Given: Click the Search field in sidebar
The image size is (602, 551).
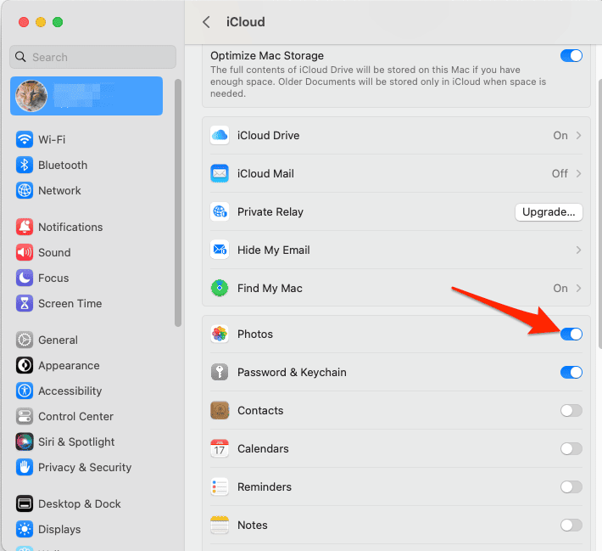Looking at the screenshot, I should (x=93, y=57).
